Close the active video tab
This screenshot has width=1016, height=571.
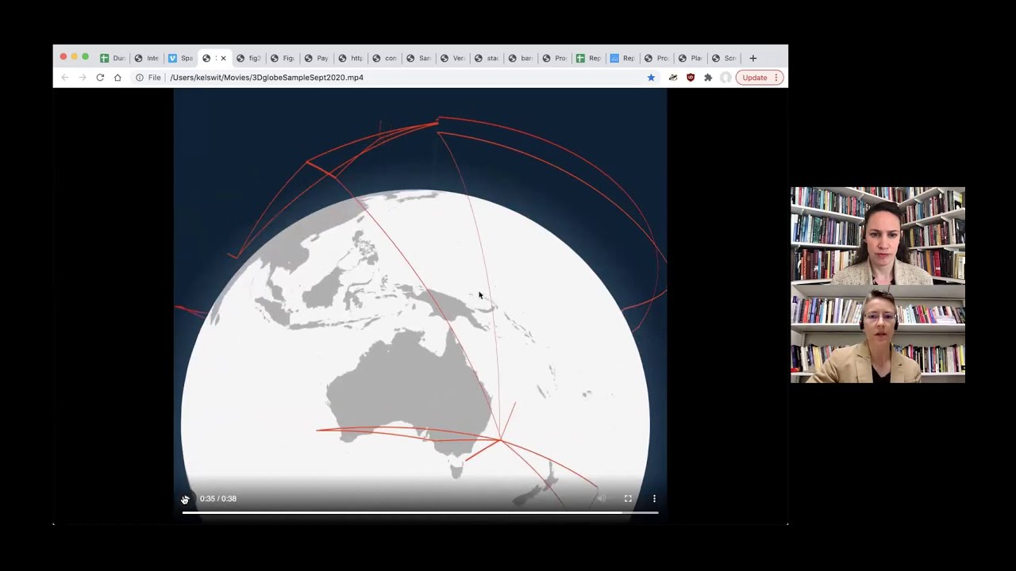coord(223,58)
